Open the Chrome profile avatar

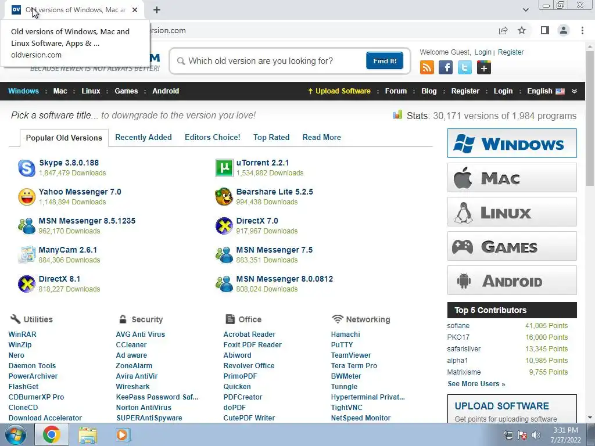pos(564,30)
